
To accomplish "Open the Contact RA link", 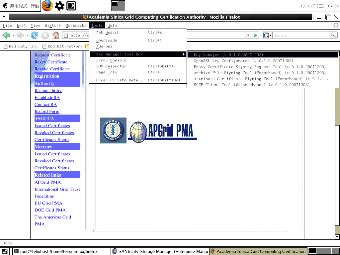I will pyautogui.click(x=45, y=105).
